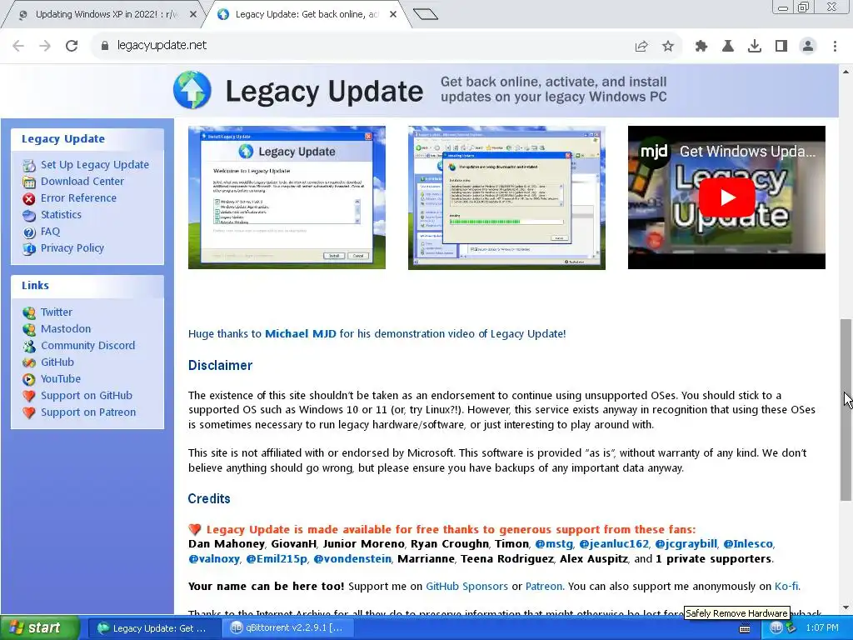This screenshot has width=853, height=640.
Task: Select the Legacy Update taskbar button
Action: tap(153, 628)
